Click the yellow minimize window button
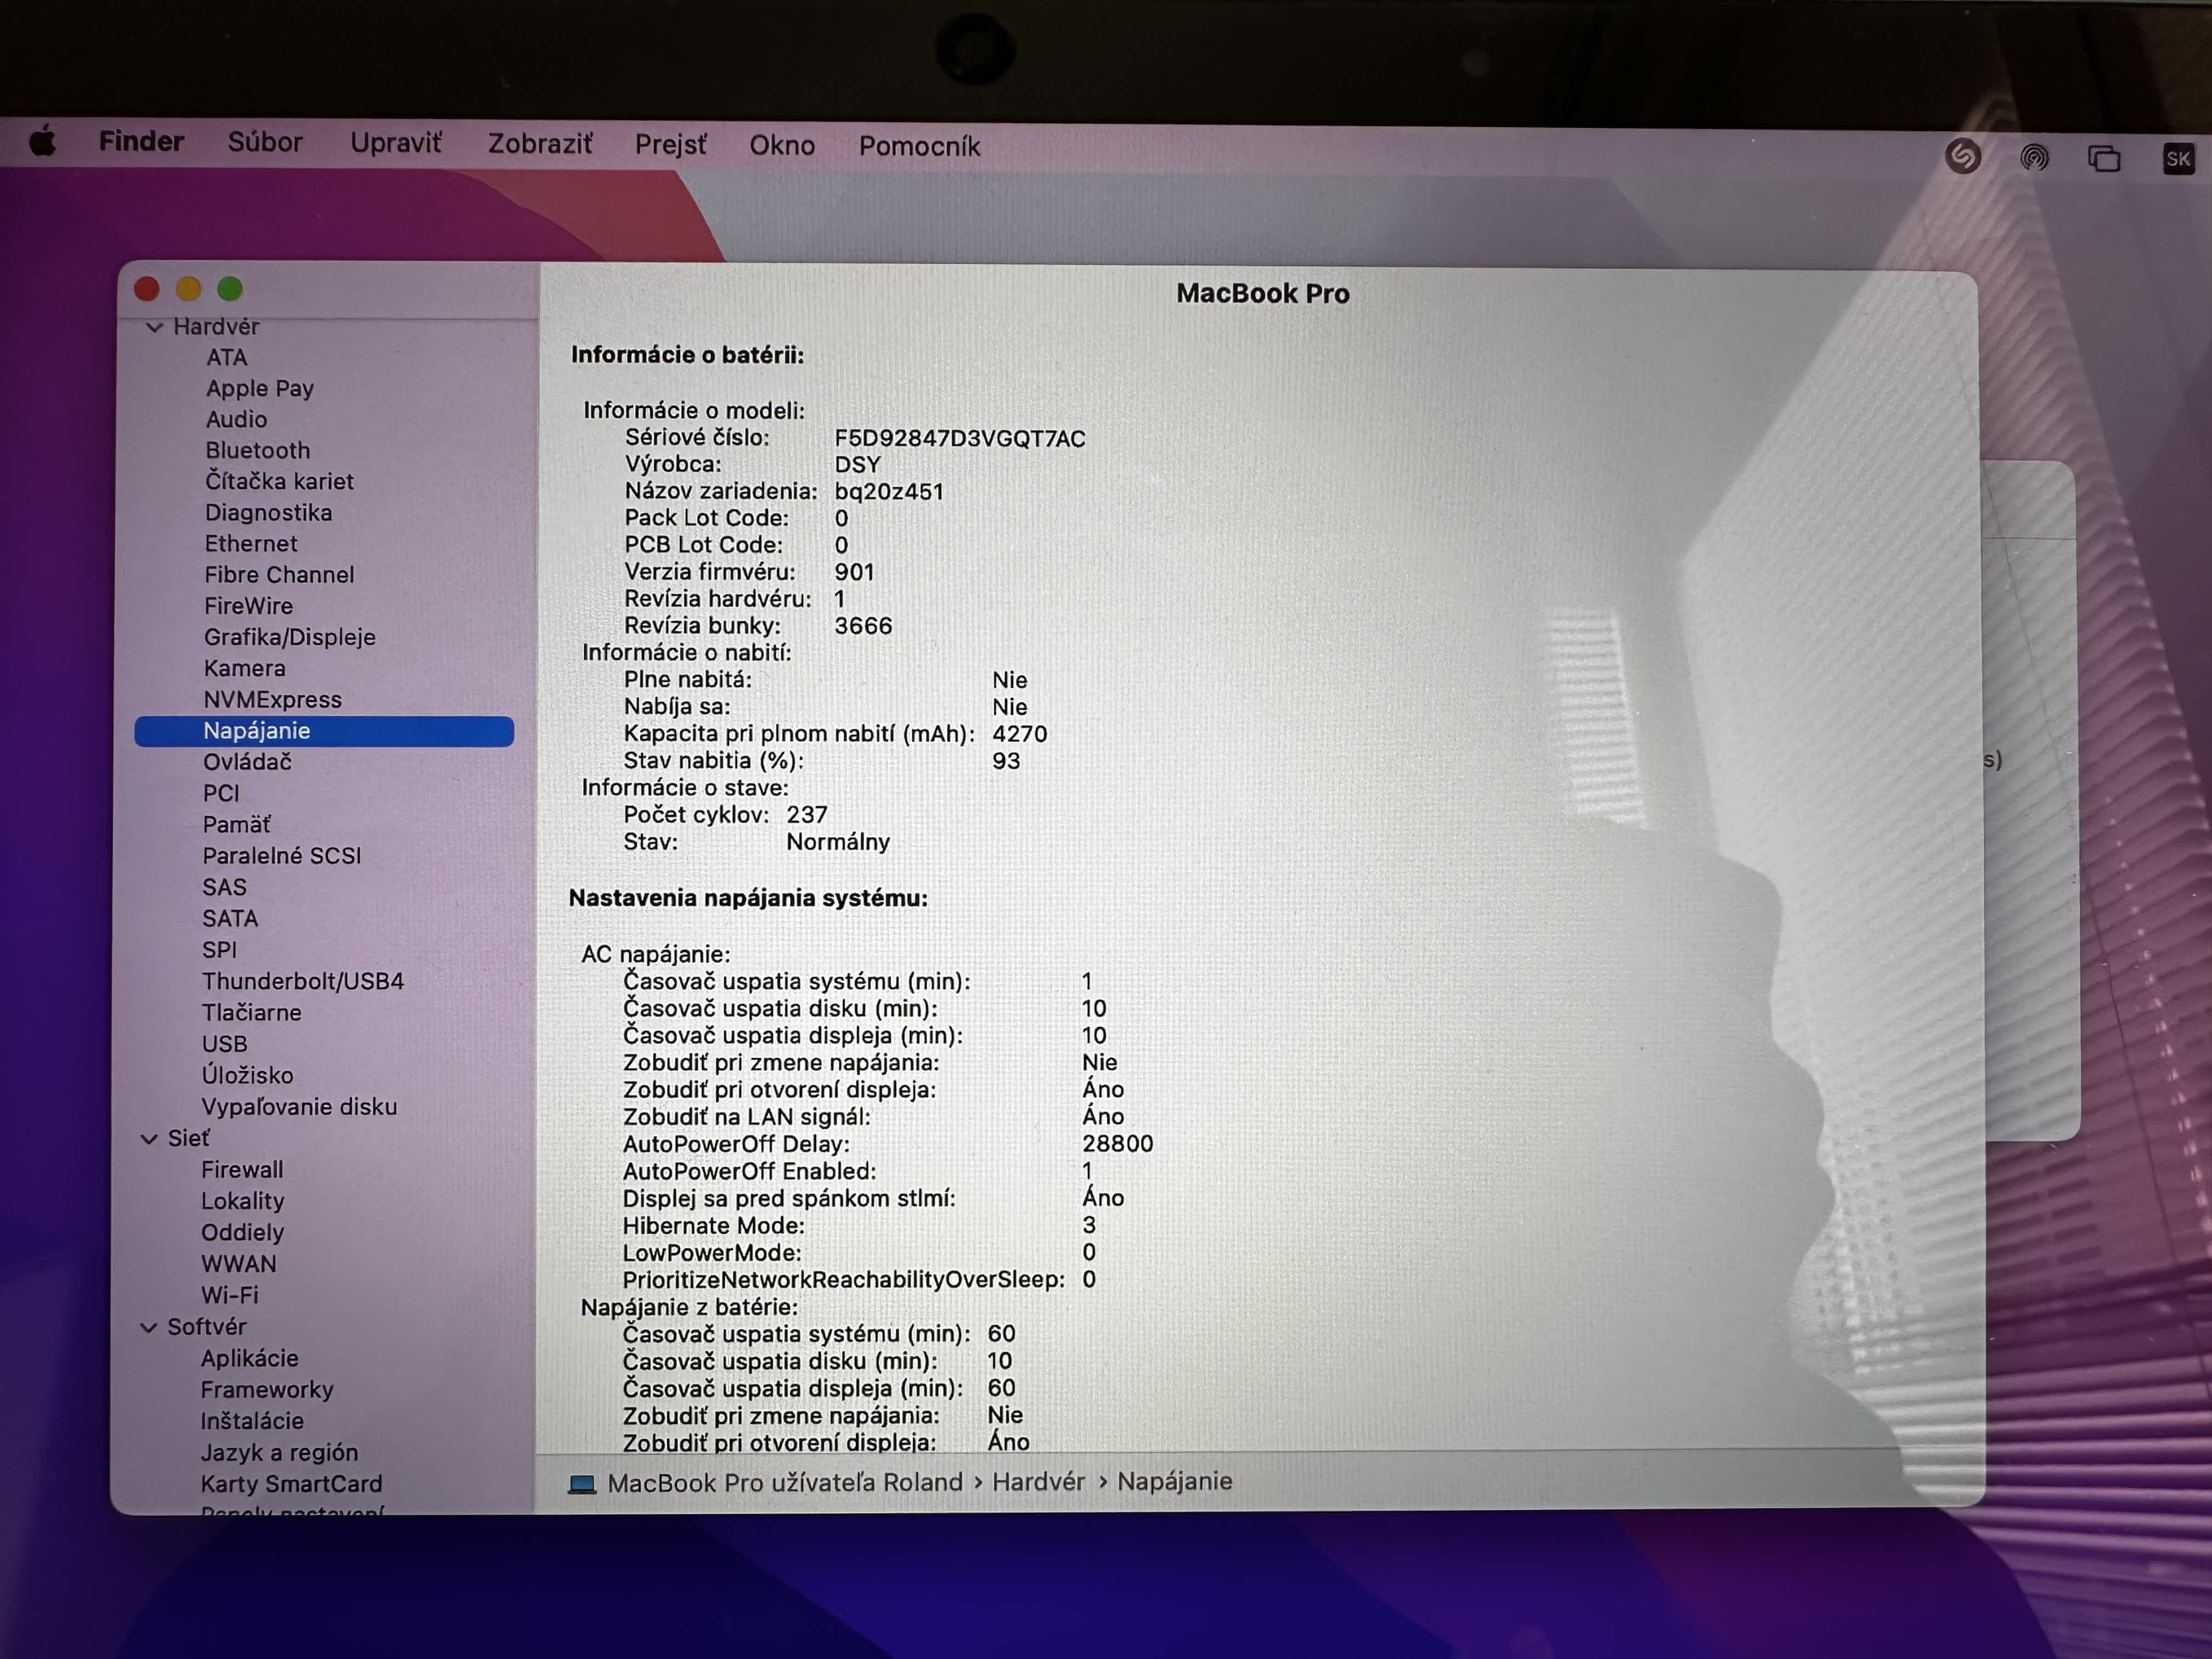 pos(188,289)
